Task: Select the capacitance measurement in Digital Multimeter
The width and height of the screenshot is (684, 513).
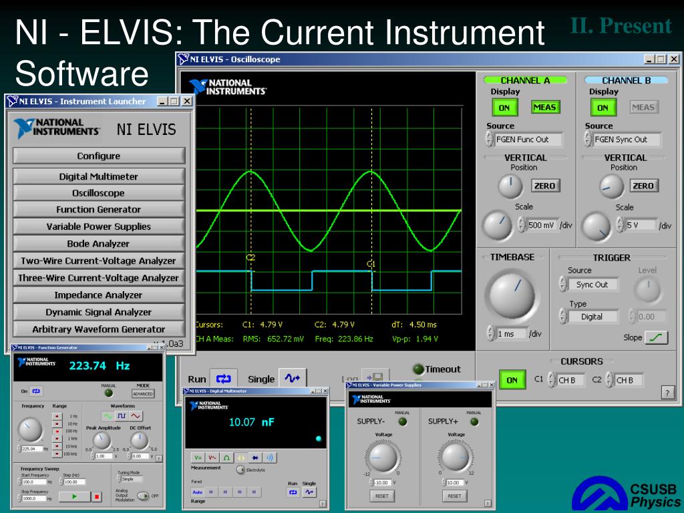Action: 240,458
